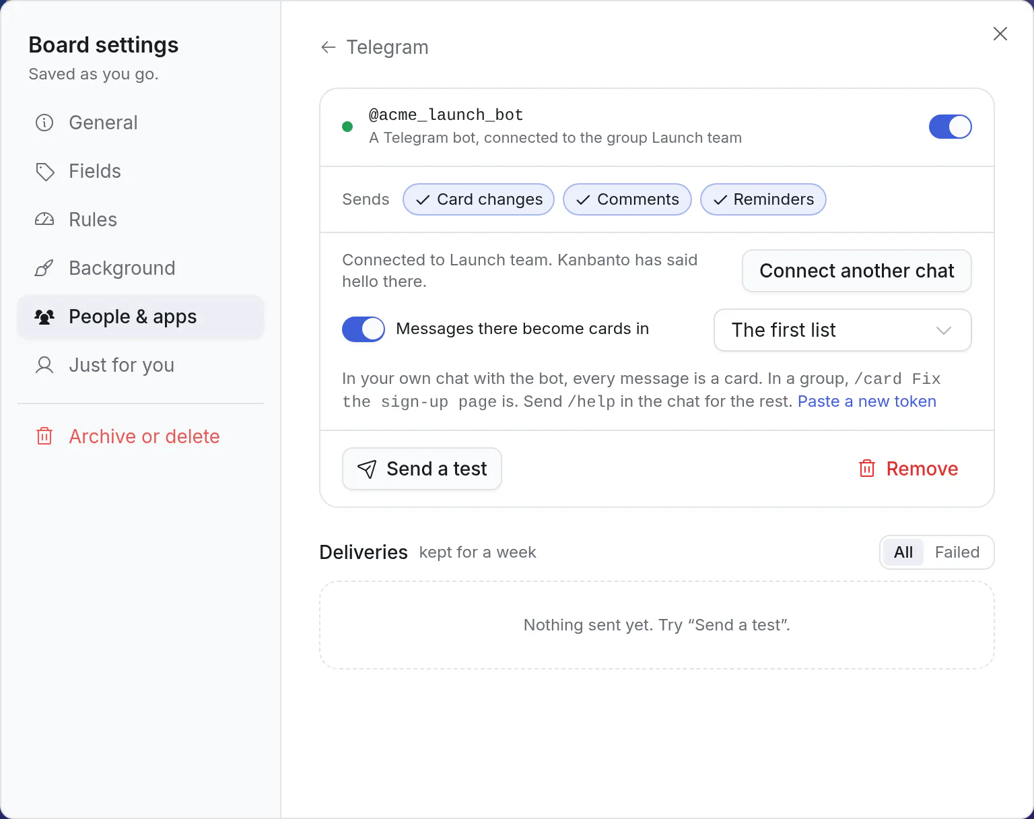Screen dimensions: 1034x819
Task: Disable the @acme_launch_bot connection toggle
Action: [950, 127]
